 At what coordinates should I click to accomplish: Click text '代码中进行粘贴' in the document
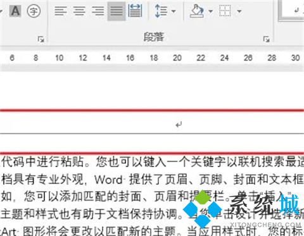pos(42,162)
